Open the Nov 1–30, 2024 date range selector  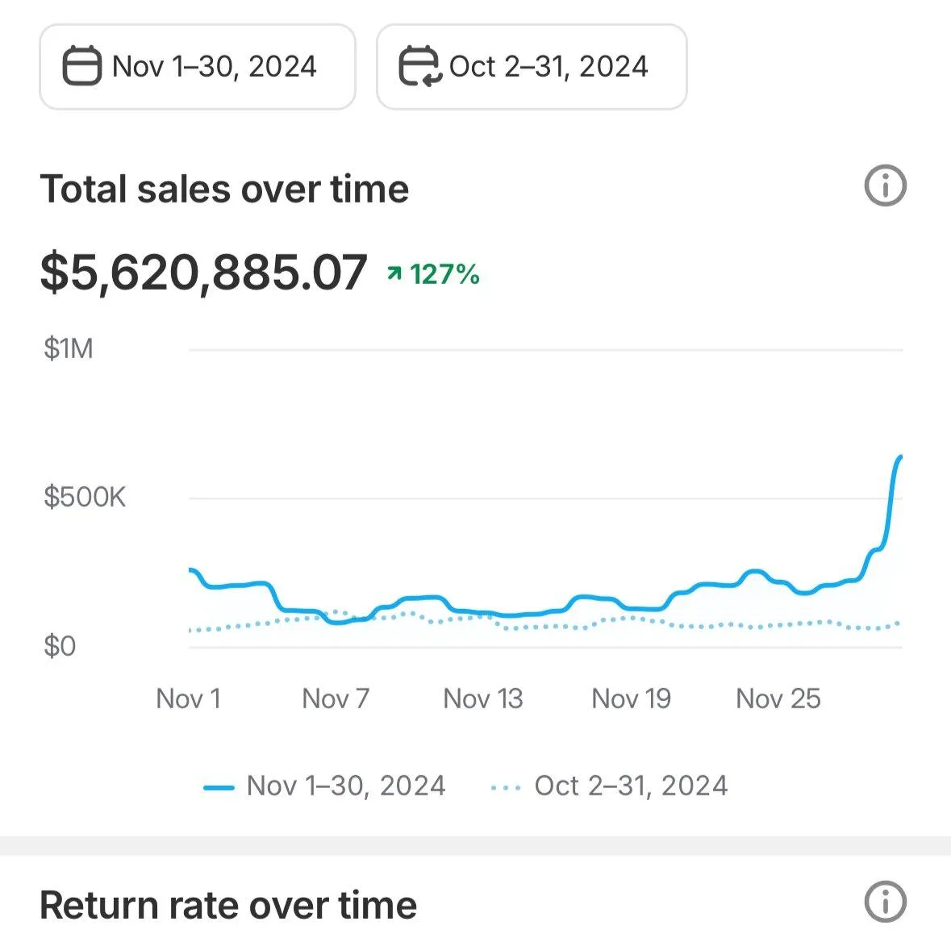[198, 67]
